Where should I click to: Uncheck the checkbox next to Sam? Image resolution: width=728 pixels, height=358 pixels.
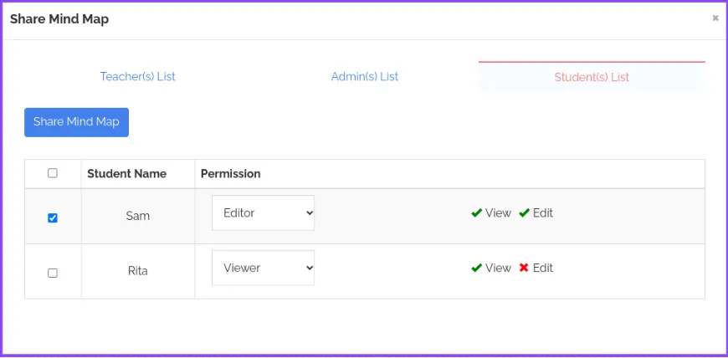coord(53,217)
